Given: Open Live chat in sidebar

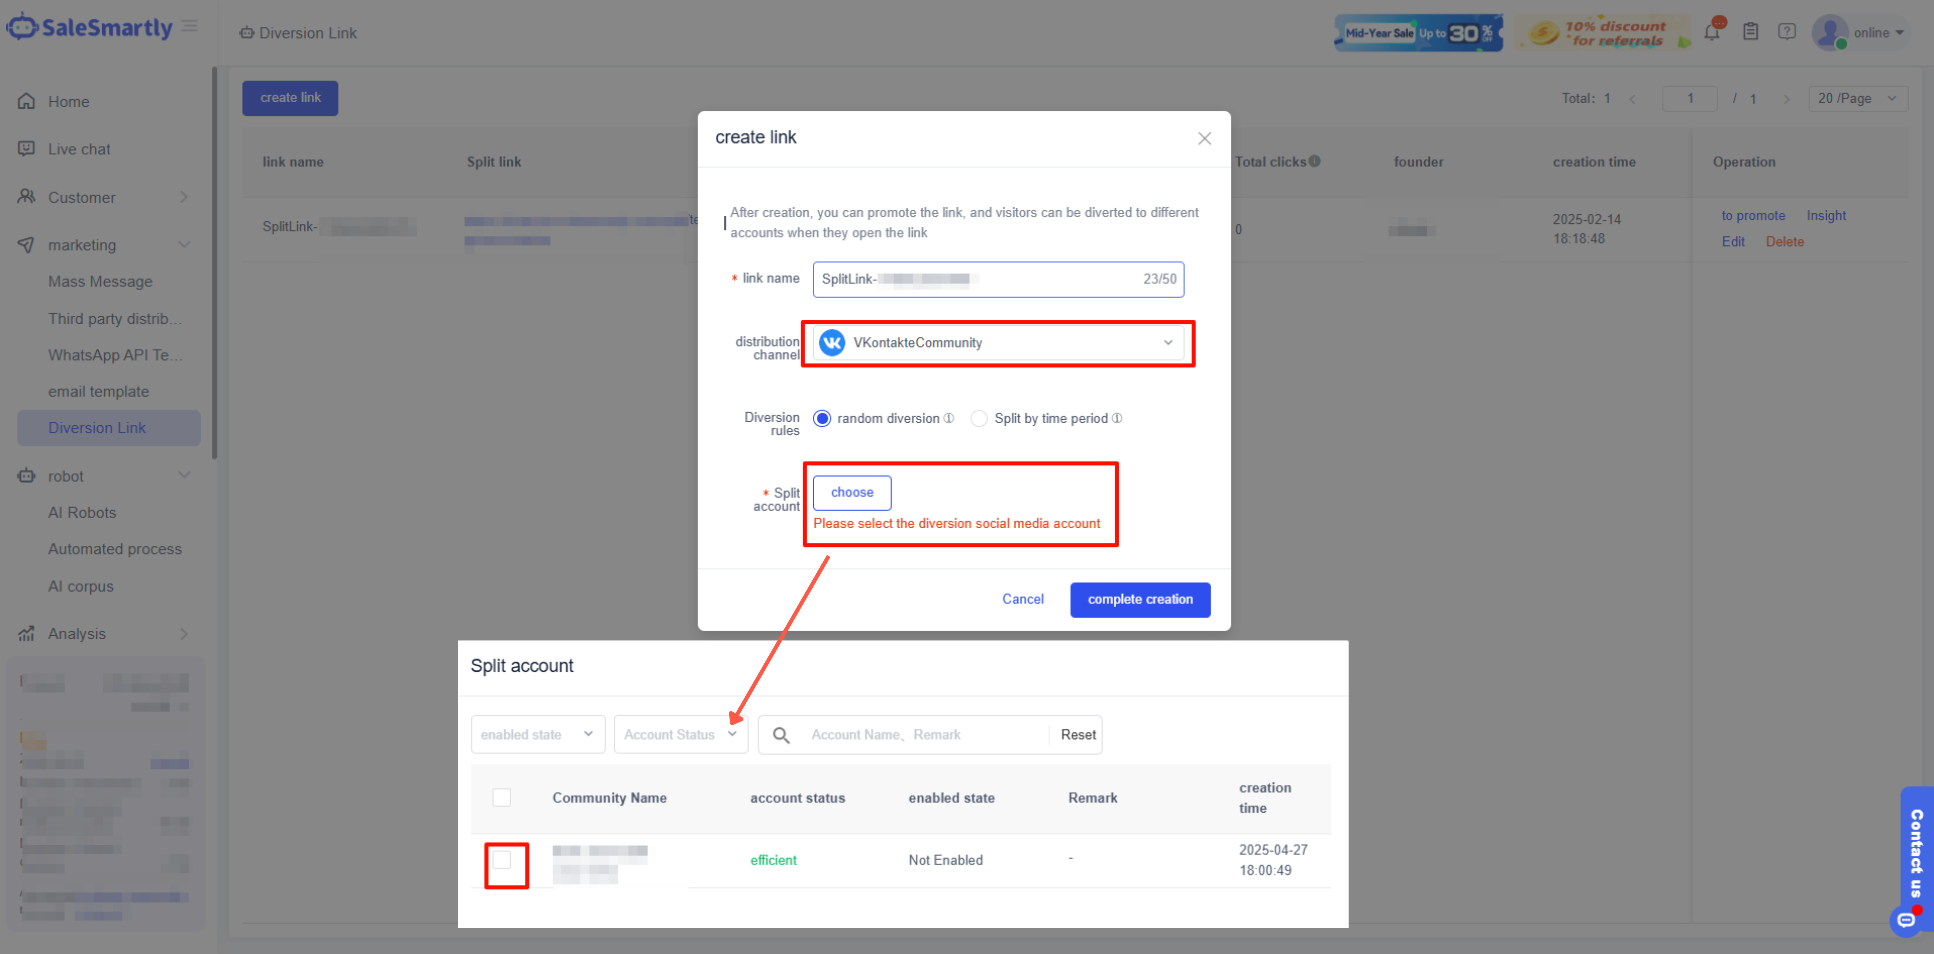Looking at the screenshot, I should 79,149.
